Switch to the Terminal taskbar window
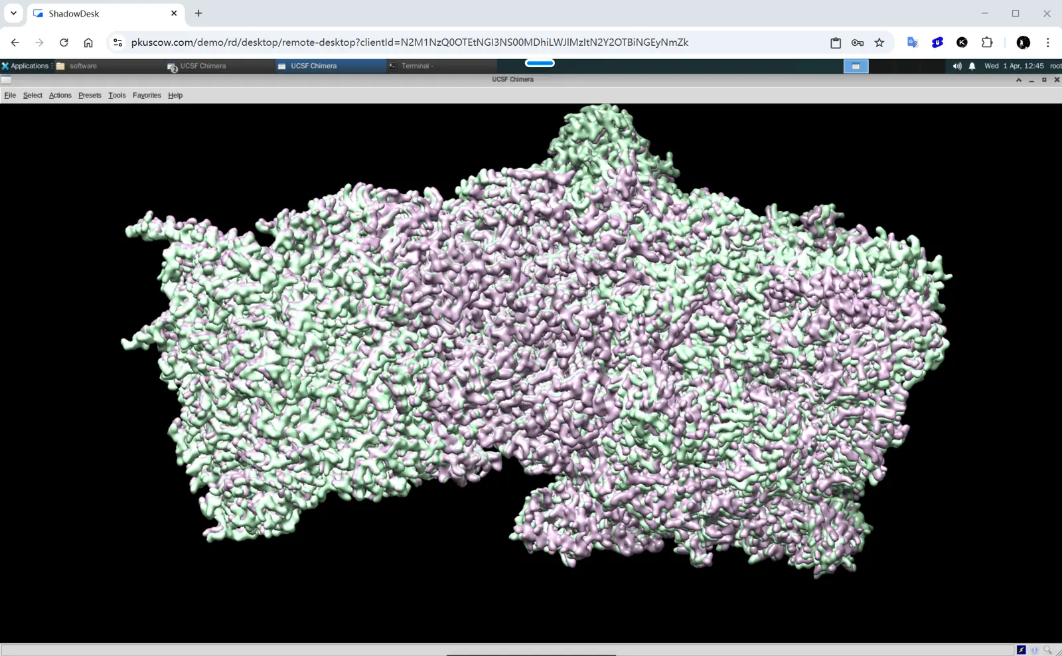Viewport: 1062px width, 656px height. pos(441,66)
